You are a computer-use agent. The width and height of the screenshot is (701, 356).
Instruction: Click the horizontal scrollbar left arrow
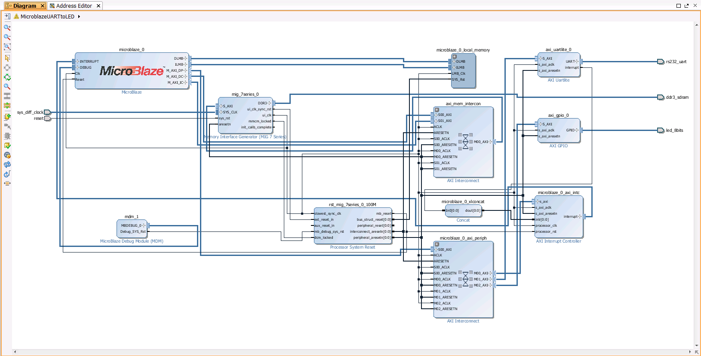click(15, 352)
